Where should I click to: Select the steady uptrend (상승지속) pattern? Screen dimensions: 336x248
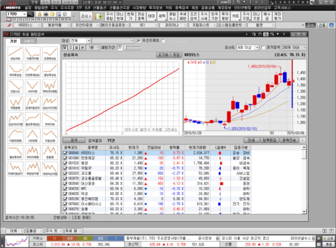click(x=15, y=53)
